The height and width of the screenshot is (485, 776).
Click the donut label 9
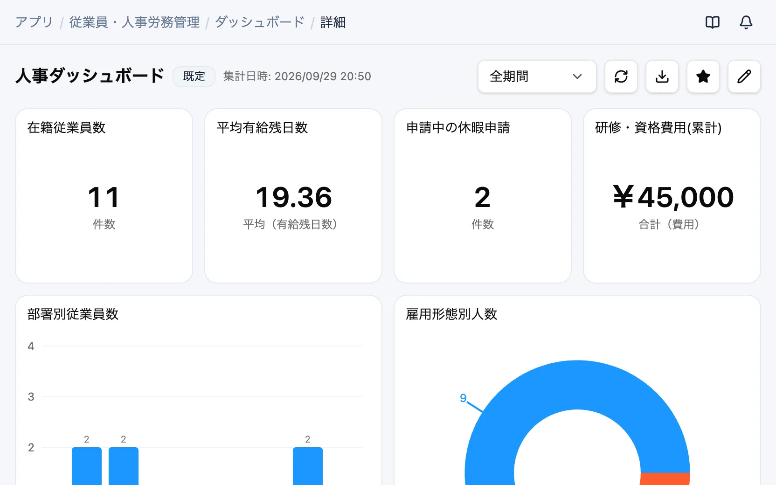click(463, 398)
